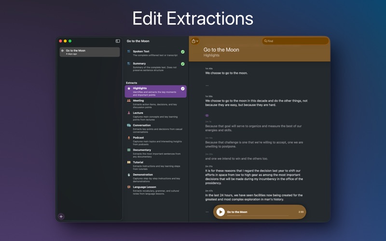Viewport: 386px width, 241px height.
Task: Click the Summary green checkmark
Action: click(183, 64)
